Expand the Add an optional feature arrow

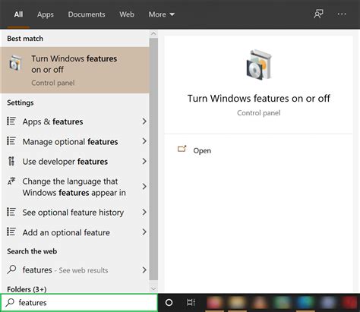(144, 232)
